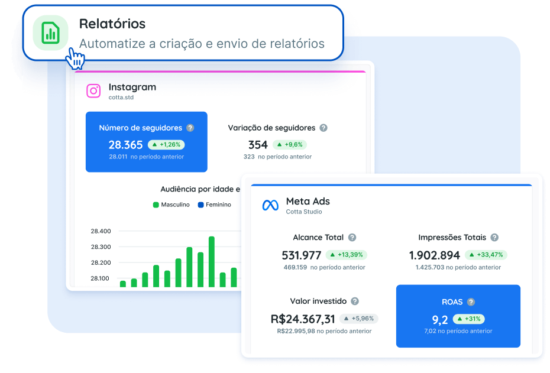
Task: Click the +33,47% impressions growth badge
Action: click(x=486, y=255)
